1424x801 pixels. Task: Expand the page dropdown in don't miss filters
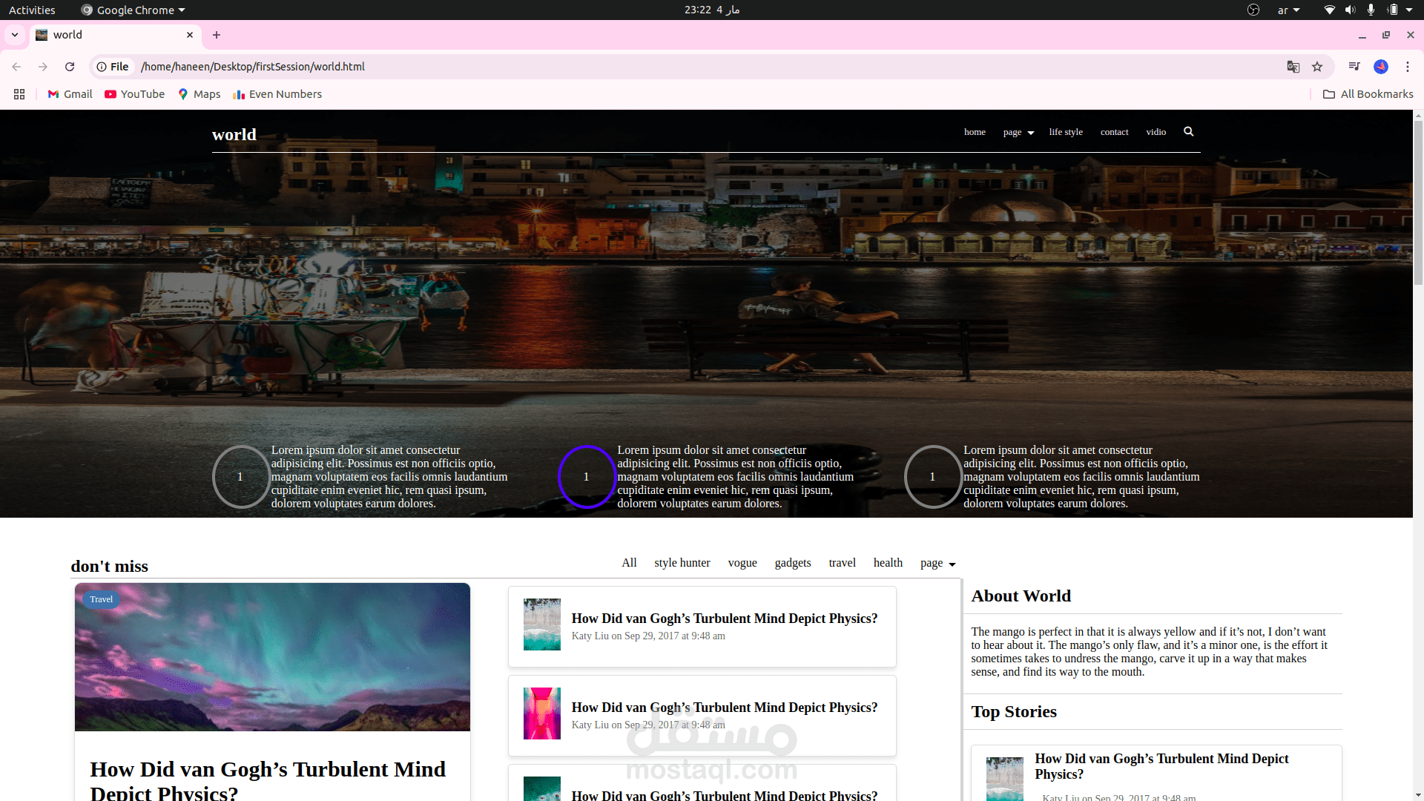pyautogui.click(x=937, y=564)
